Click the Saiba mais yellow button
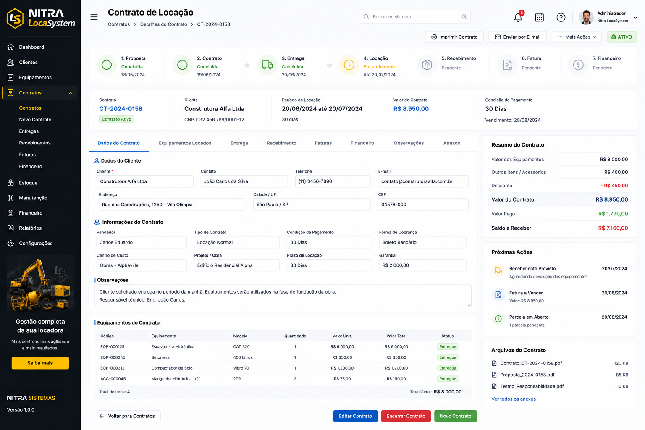 tap(40, 363)
